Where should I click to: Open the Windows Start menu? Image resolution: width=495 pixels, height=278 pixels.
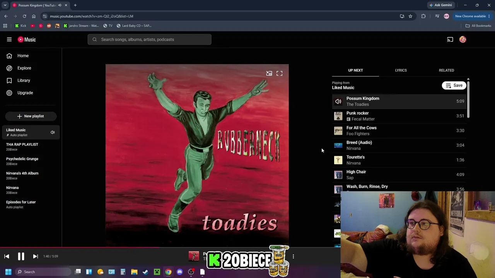[8, 272]
